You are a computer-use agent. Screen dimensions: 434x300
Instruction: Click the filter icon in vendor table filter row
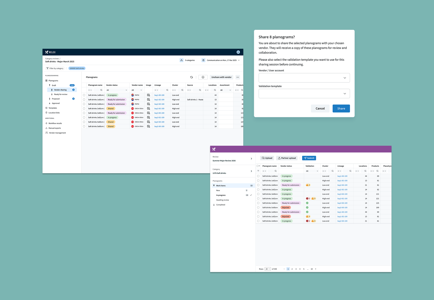pyautogui.click(x=258, y=171)
